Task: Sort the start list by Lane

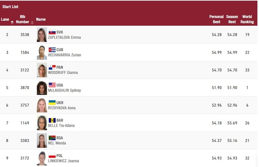Action: click(x=6, y=19)
